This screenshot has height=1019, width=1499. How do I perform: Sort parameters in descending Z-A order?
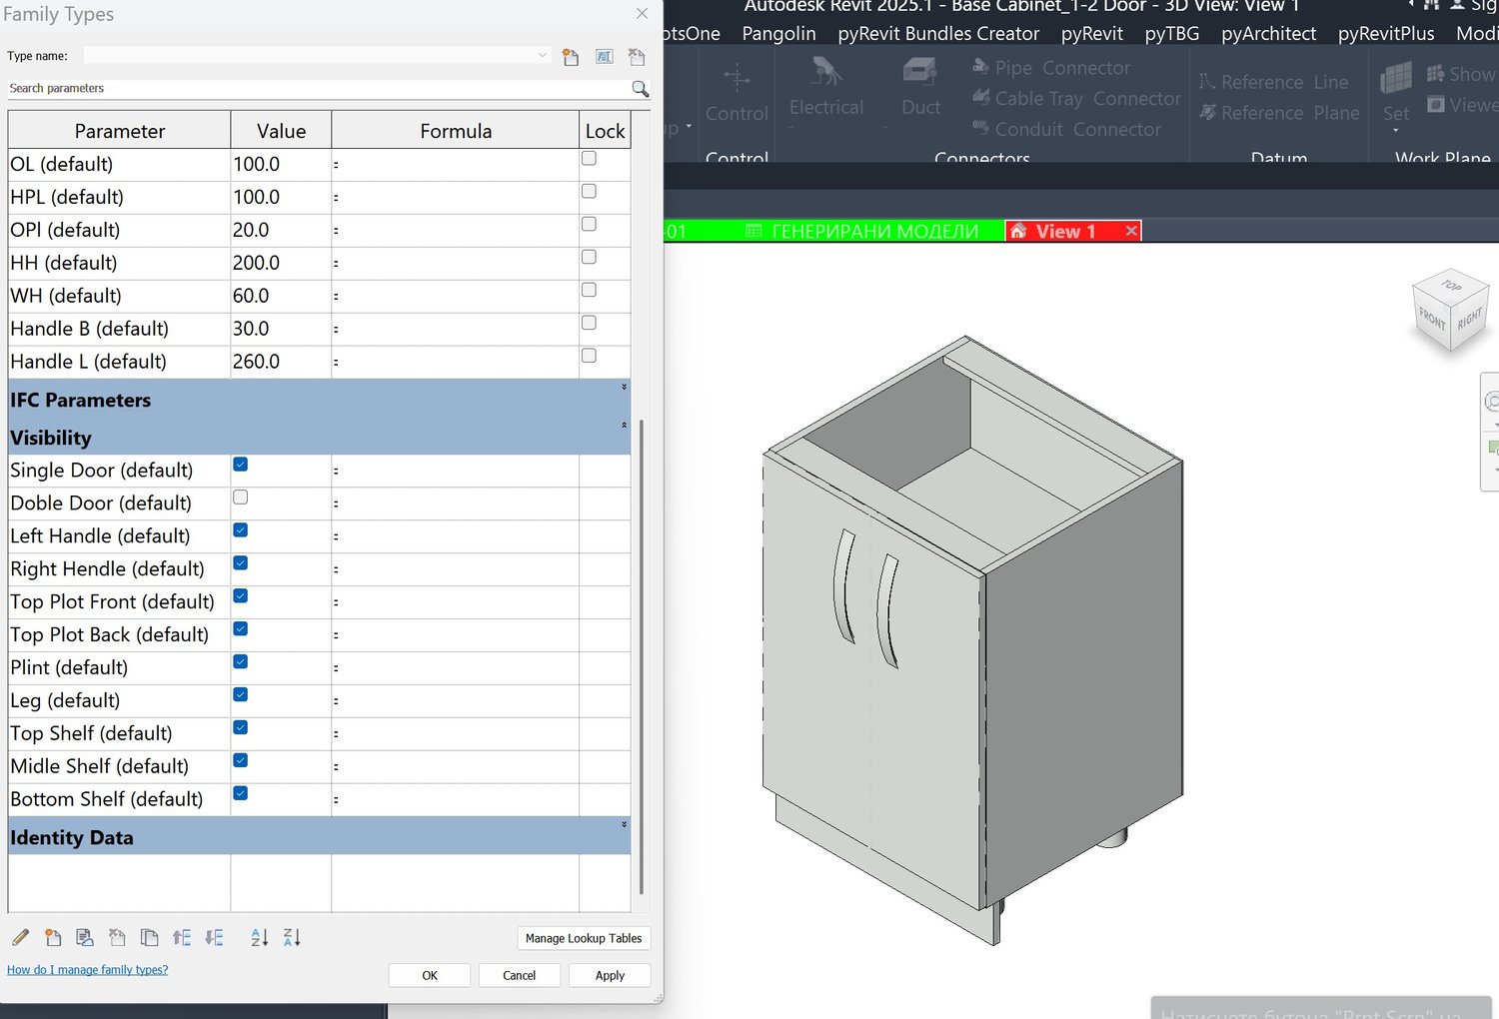[x=292, y=937]
